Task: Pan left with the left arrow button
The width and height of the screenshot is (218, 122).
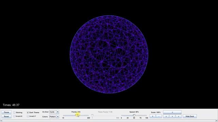Action: point(166,117)
